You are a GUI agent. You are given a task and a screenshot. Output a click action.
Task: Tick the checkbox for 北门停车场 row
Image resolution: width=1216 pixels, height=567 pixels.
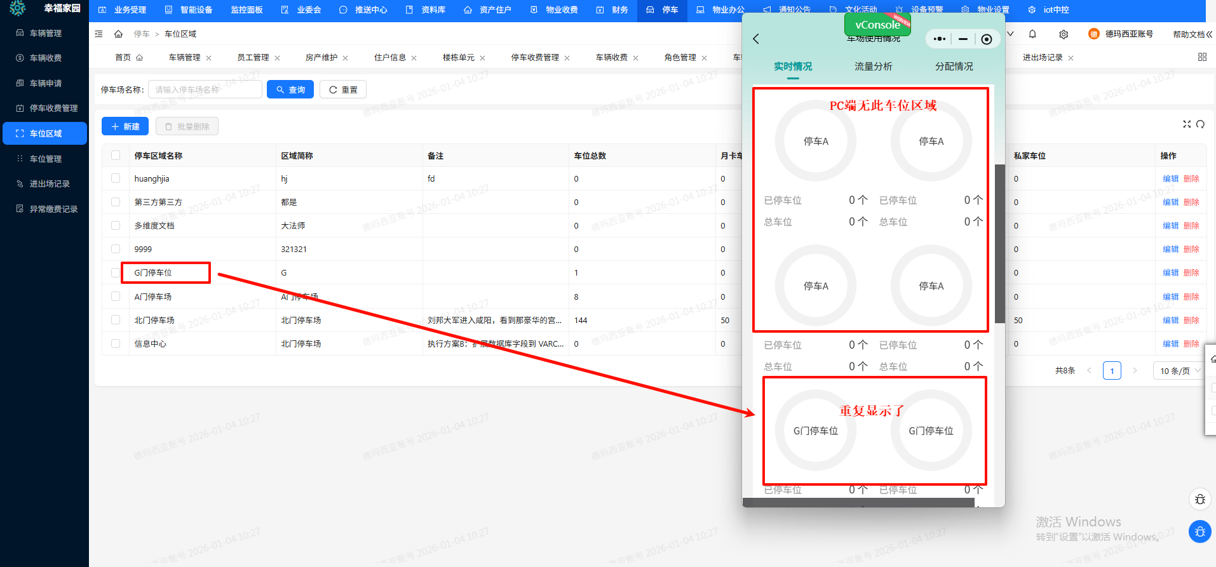click(x=116, y=320)
